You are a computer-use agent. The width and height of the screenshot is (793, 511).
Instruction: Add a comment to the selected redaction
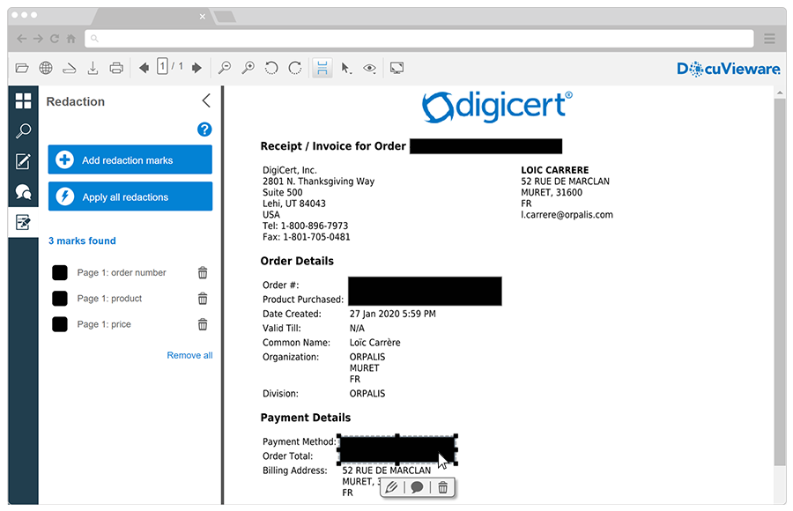tap(417, 487)
